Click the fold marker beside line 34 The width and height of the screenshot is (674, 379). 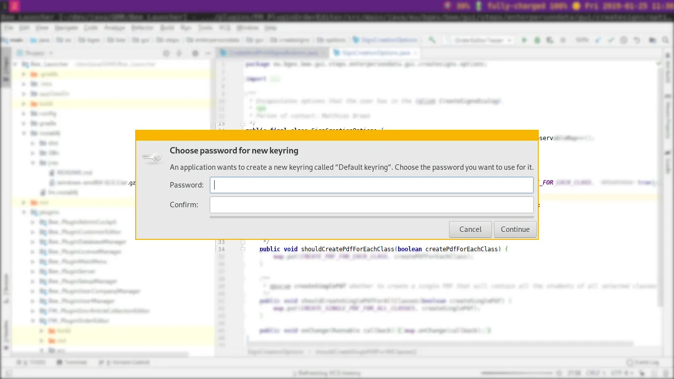point(243,249)
